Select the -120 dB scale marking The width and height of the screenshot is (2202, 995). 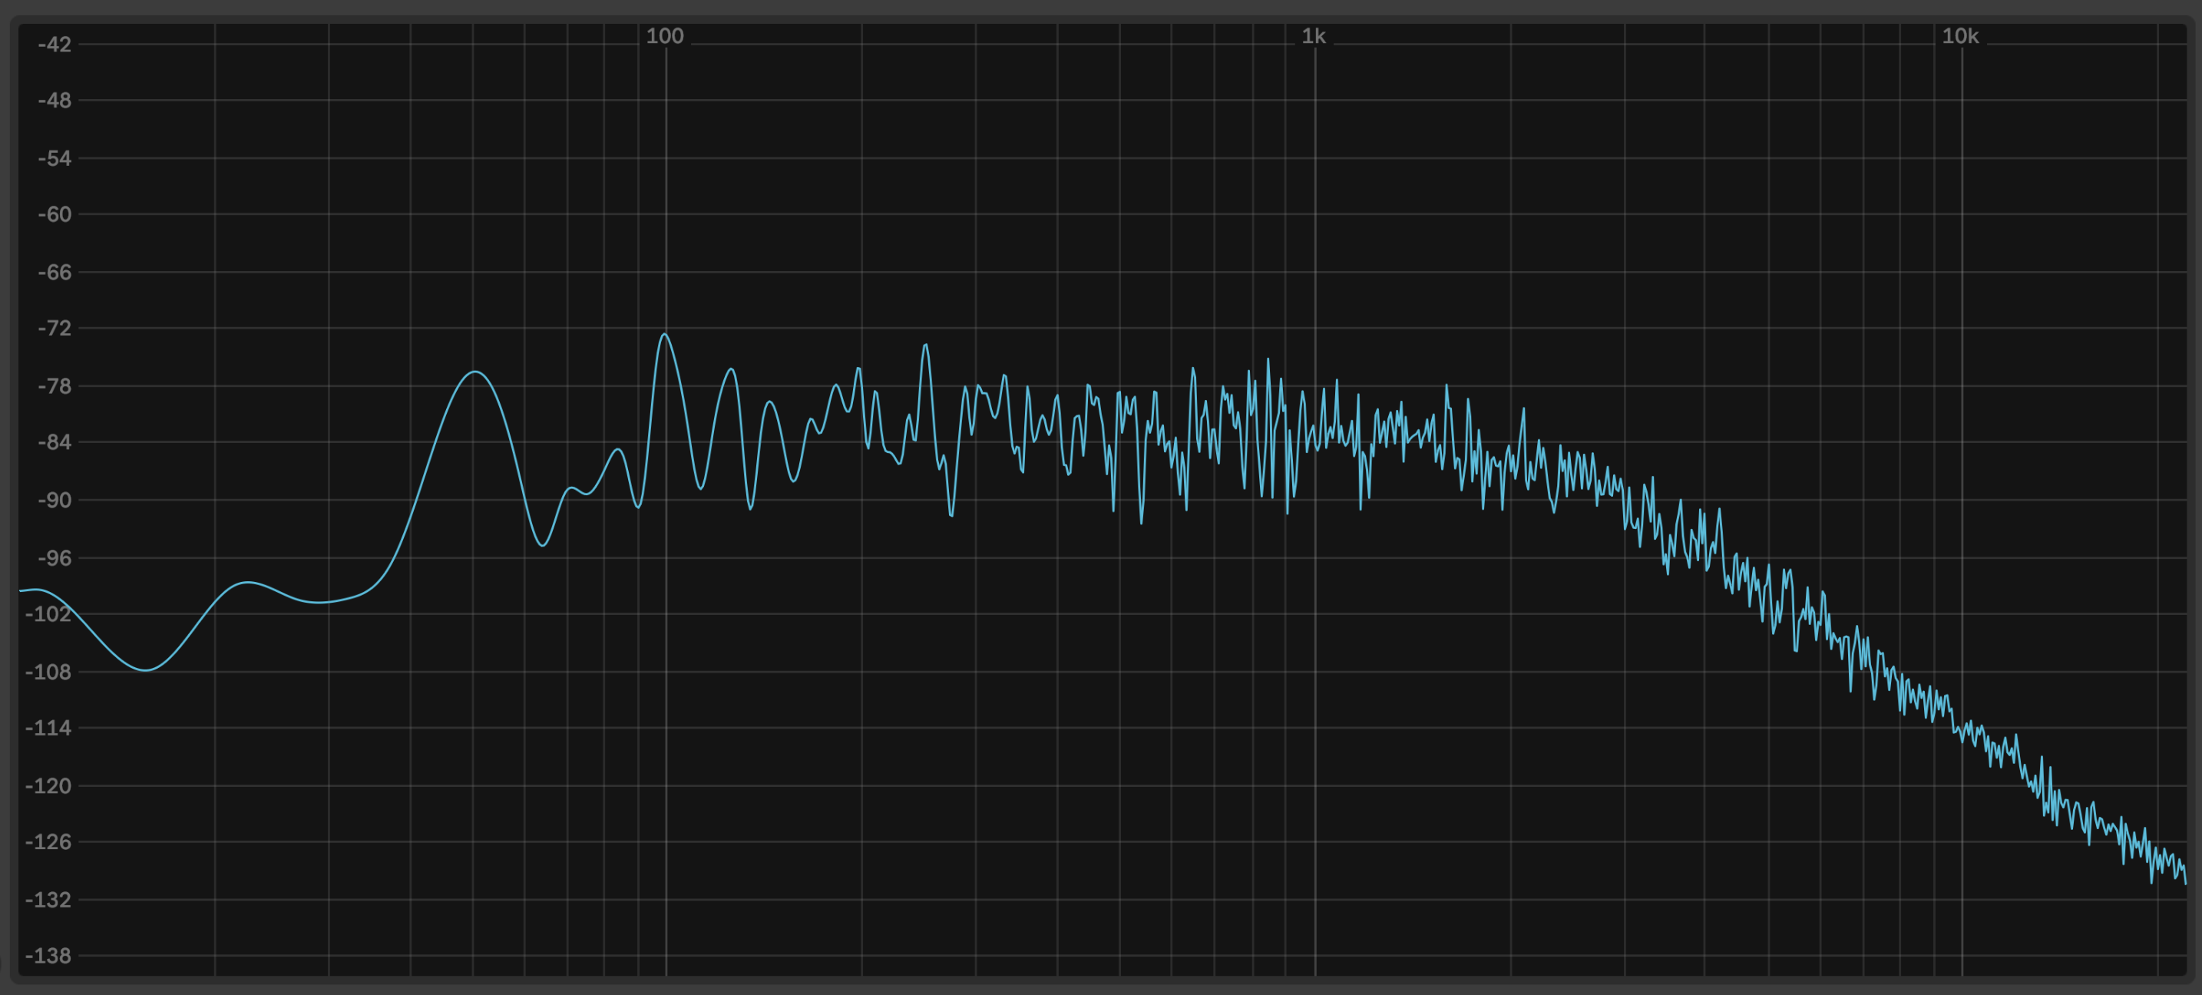(48, 786)
